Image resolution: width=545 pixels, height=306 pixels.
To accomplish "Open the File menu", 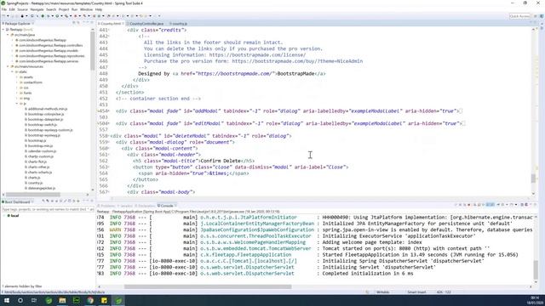I will [3, 9].
